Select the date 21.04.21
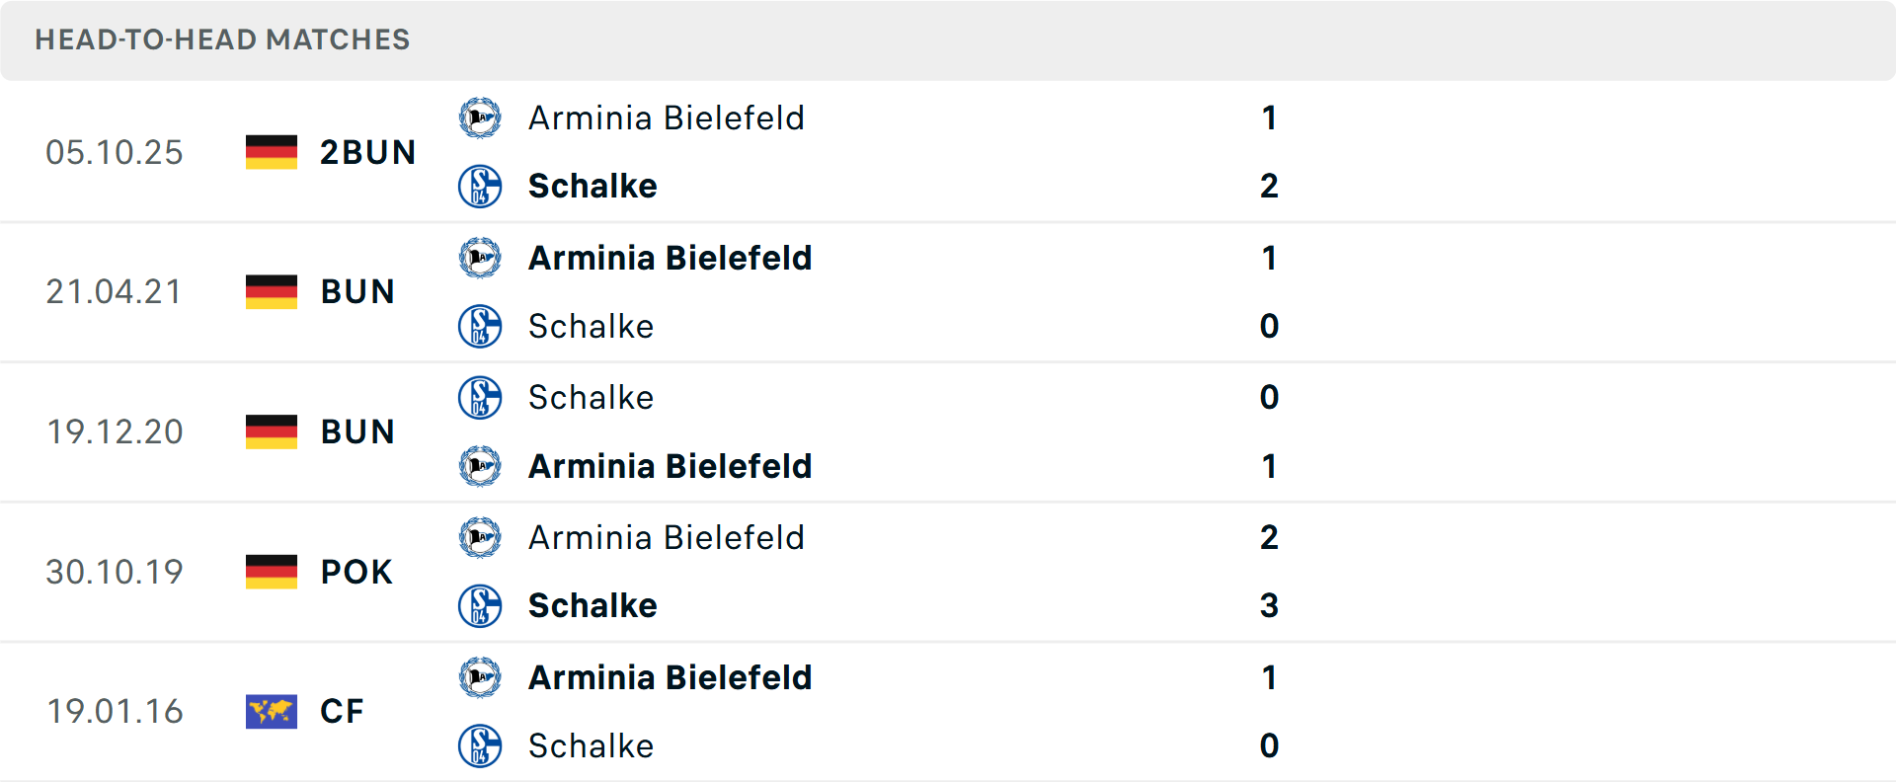Screen dimensions: 1896x782 (115, 291)
